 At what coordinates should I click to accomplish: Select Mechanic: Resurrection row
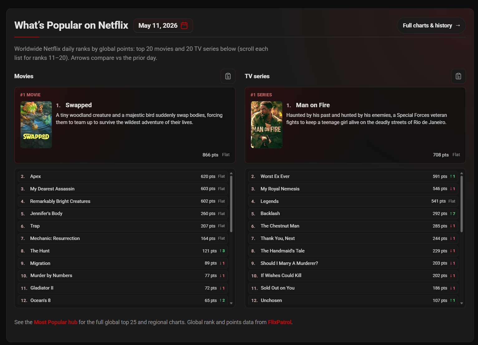(x=123, y=238)
